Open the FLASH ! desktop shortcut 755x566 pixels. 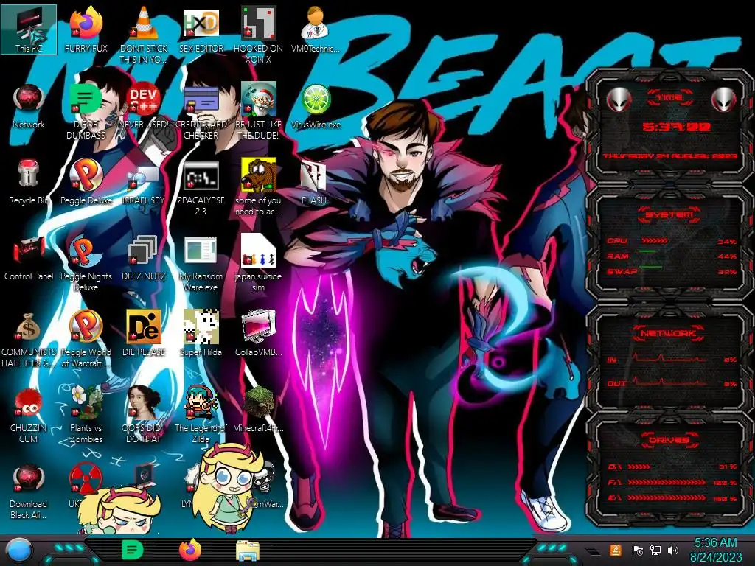tap(316, 181)
